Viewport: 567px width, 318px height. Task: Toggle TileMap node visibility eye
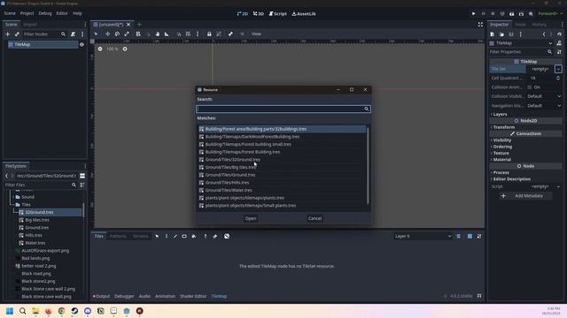82,45
